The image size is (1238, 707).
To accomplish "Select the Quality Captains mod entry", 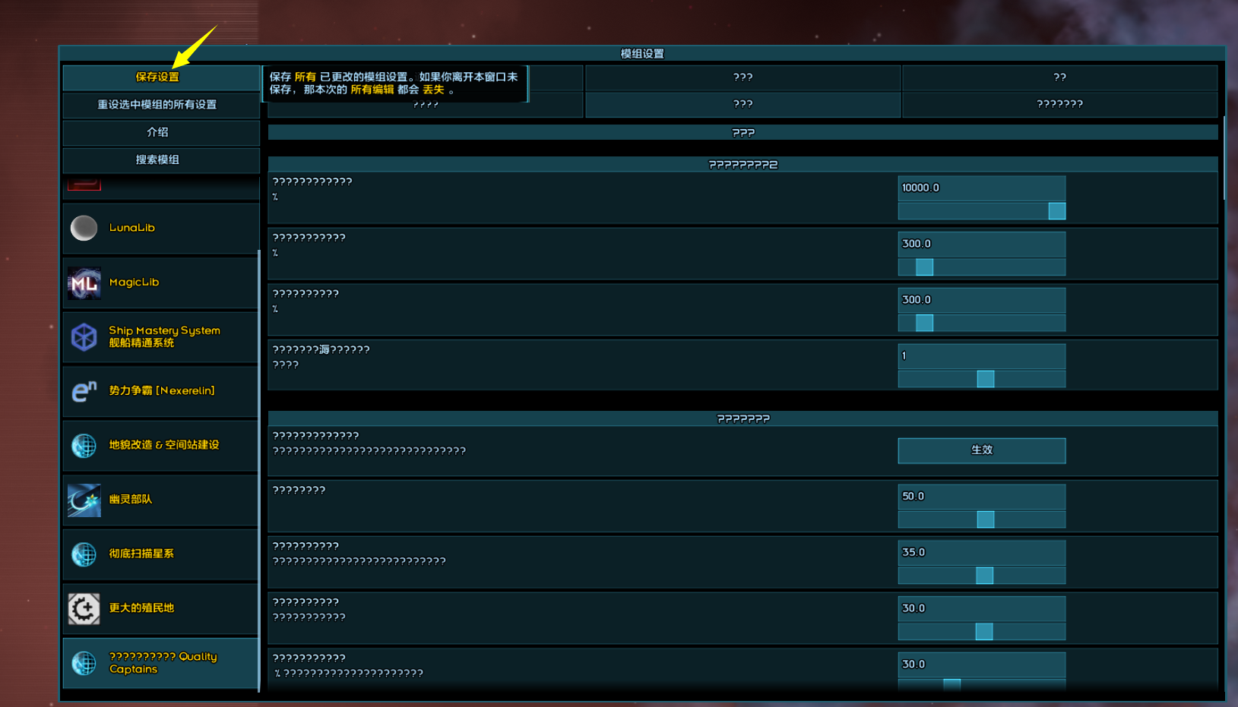I will (x=161, y=663).
